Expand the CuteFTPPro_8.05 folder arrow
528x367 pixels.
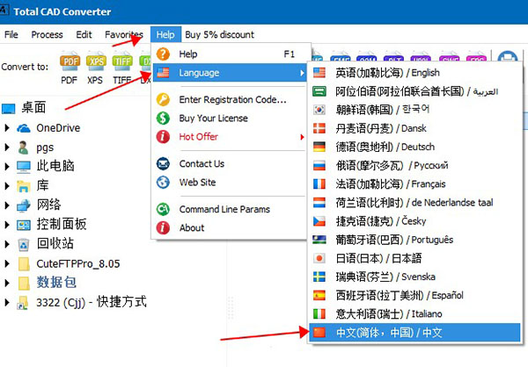(8, 263)
